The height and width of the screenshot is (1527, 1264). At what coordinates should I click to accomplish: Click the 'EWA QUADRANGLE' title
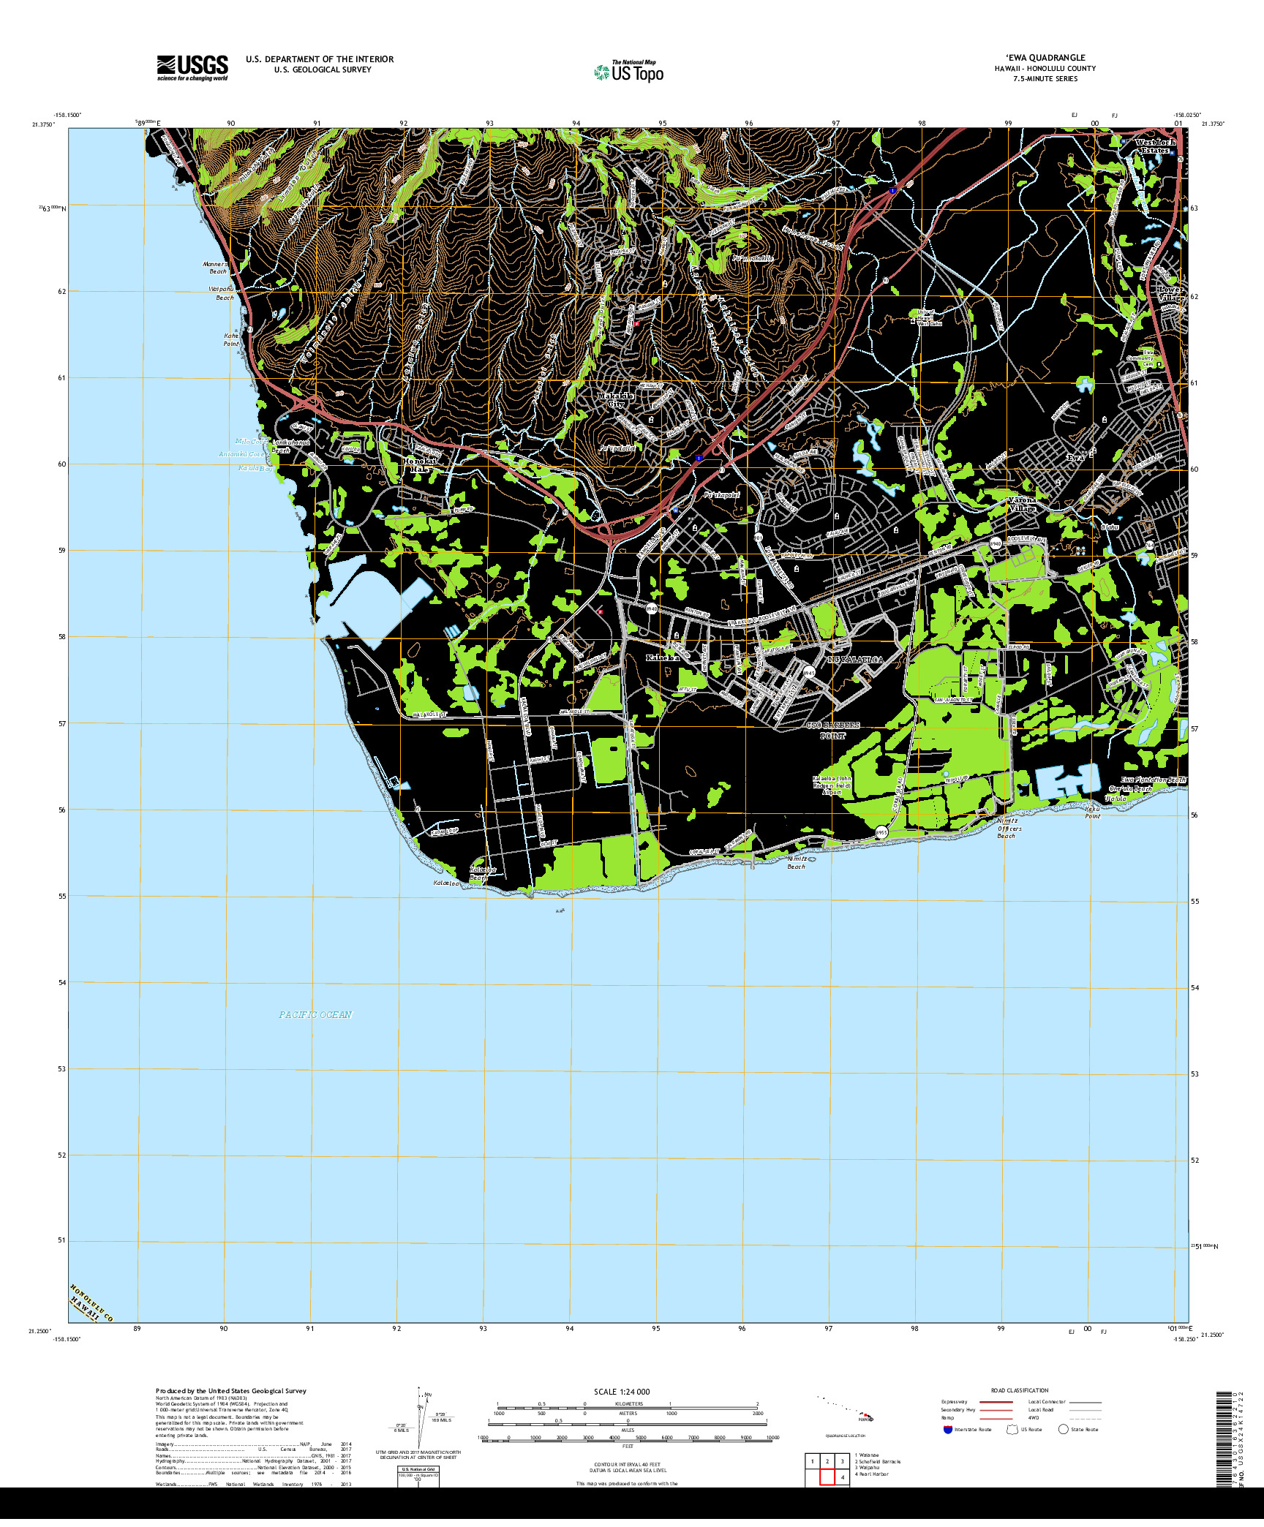coord(1045,57)
